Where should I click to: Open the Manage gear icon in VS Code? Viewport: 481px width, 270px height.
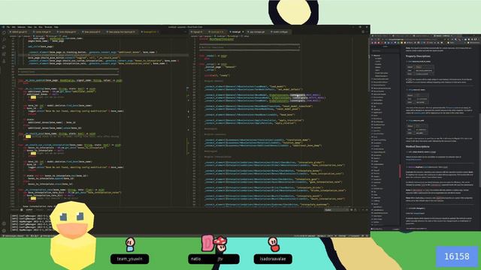[4, 230]
